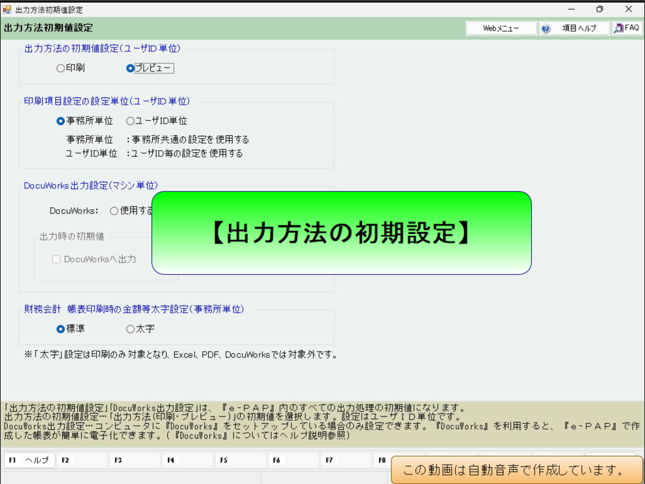
Task: Close the 出力方法初期値設定 window
Action: tap(628, 9)
